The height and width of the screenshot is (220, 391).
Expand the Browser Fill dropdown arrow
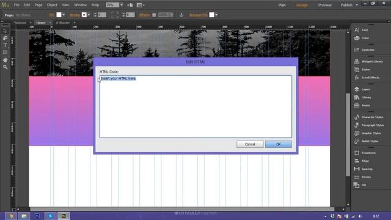[x=216, y=15]
